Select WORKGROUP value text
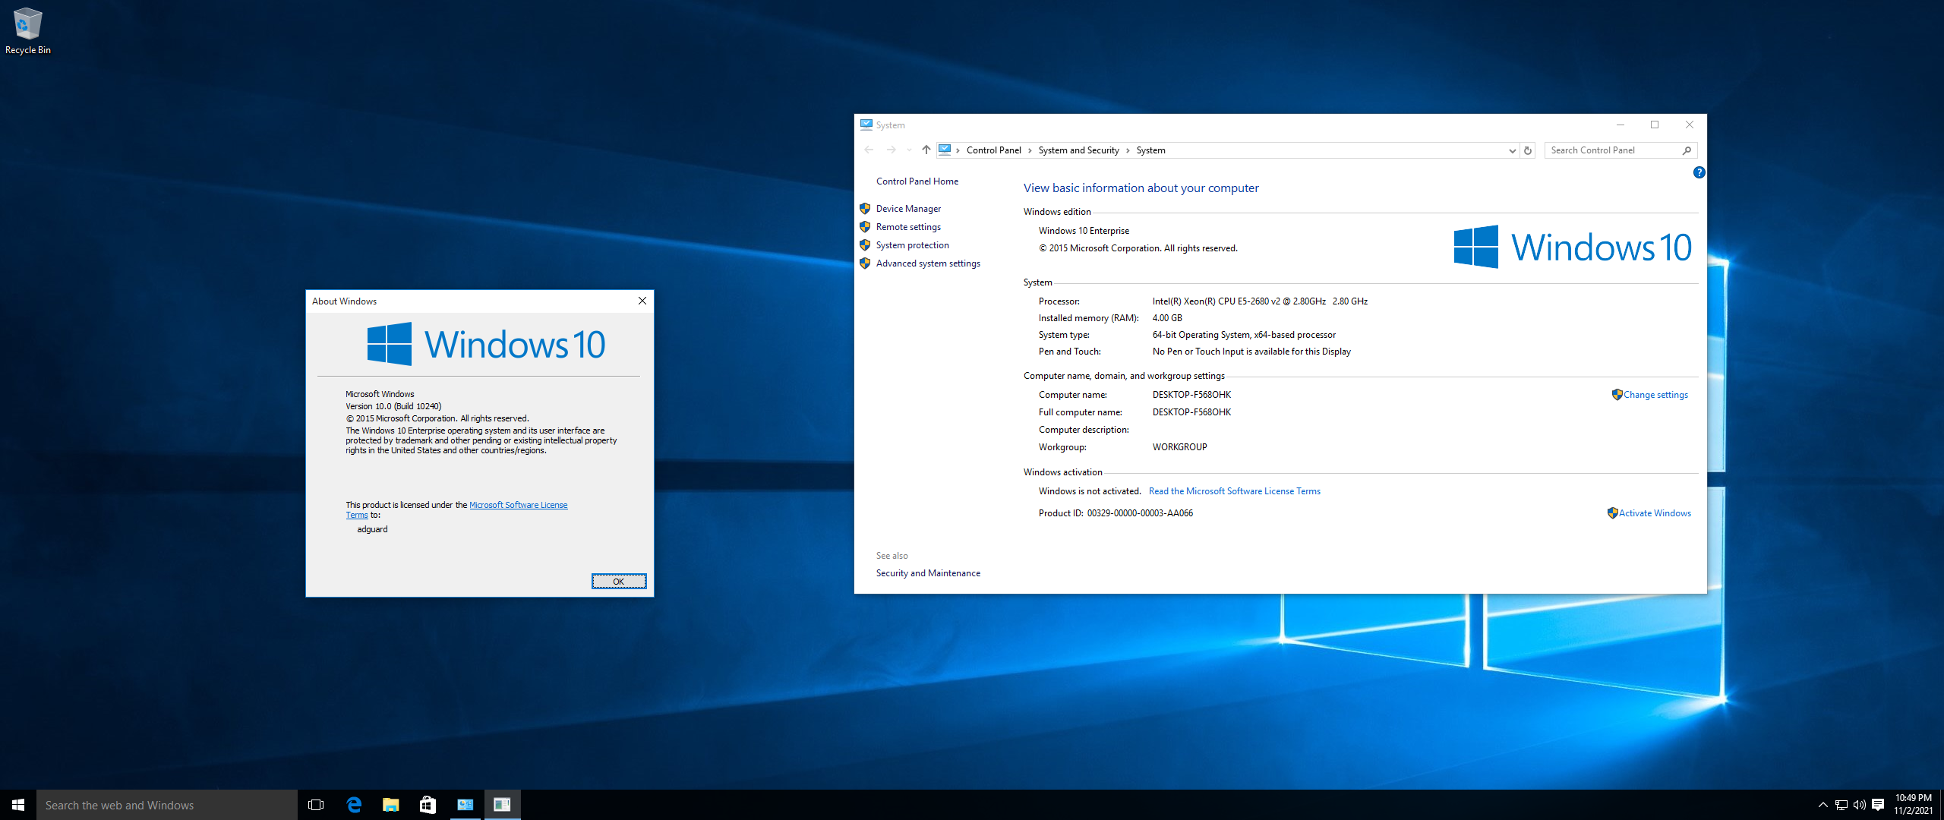Viewport: 1944px width, 820px height. click(x=1179, y=447)
